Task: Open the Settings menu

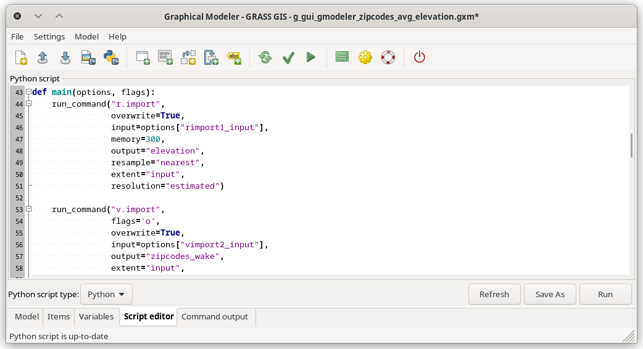Action: click(x=49, y=37)
